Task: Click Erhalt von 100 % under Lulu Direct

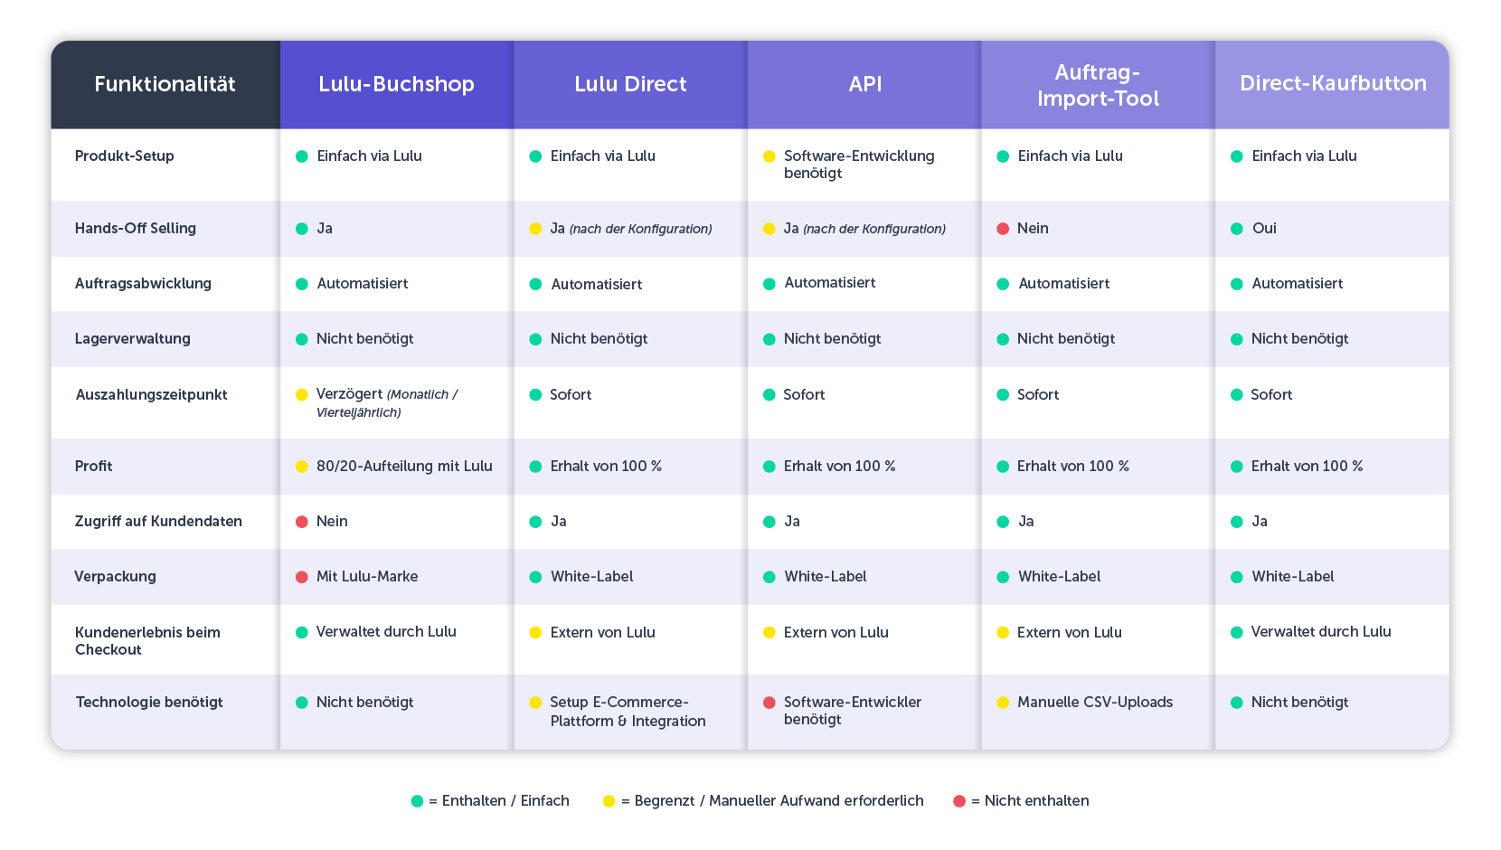Action: pyautogui.click(x=606, y=466)
